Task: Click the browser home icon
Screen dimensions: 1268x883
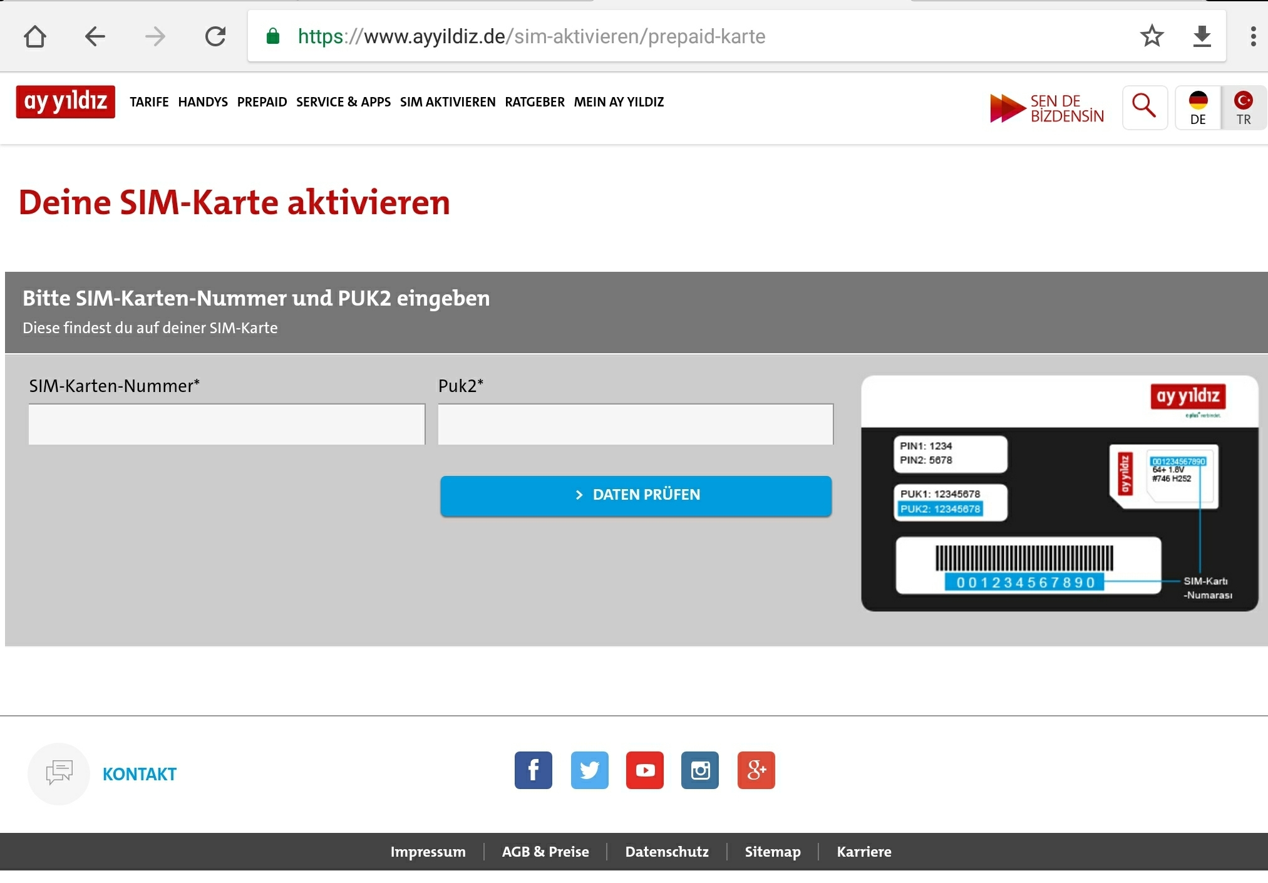Action: pyautogui.click(x=35, y=36)
